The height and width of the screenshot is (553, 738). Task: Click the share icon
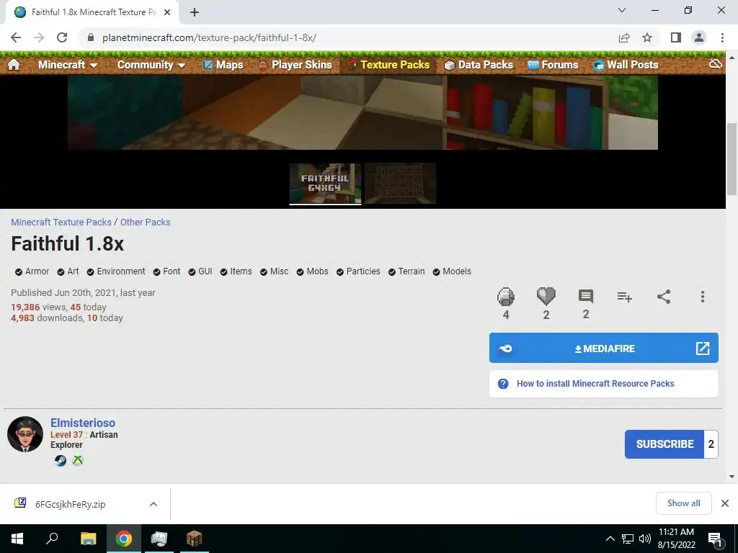pyautogui.click(x=664, y=296)
